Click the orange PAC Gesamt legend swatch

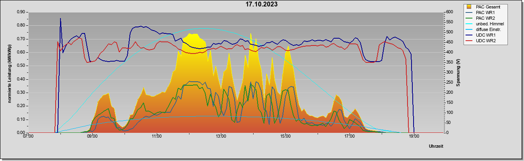pyautogui.click(x=469, y=7)
